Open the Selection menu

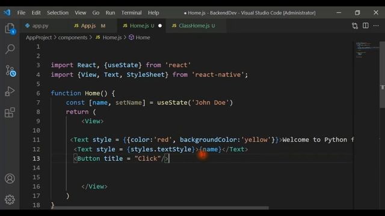(x=58, y=13)
